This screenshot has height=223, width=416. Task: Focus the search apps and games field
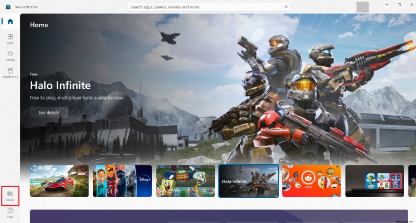pyautogui.click(x=209, y=7)
